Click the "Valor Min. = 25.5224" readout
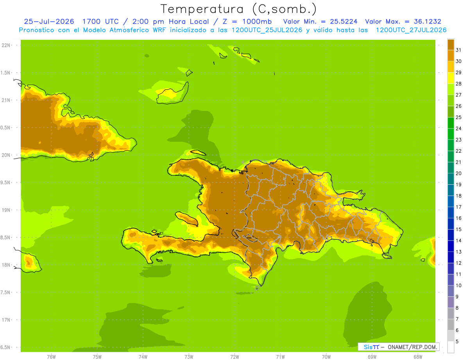The height and width of the screenshot is (362, 469). [320, 21]
